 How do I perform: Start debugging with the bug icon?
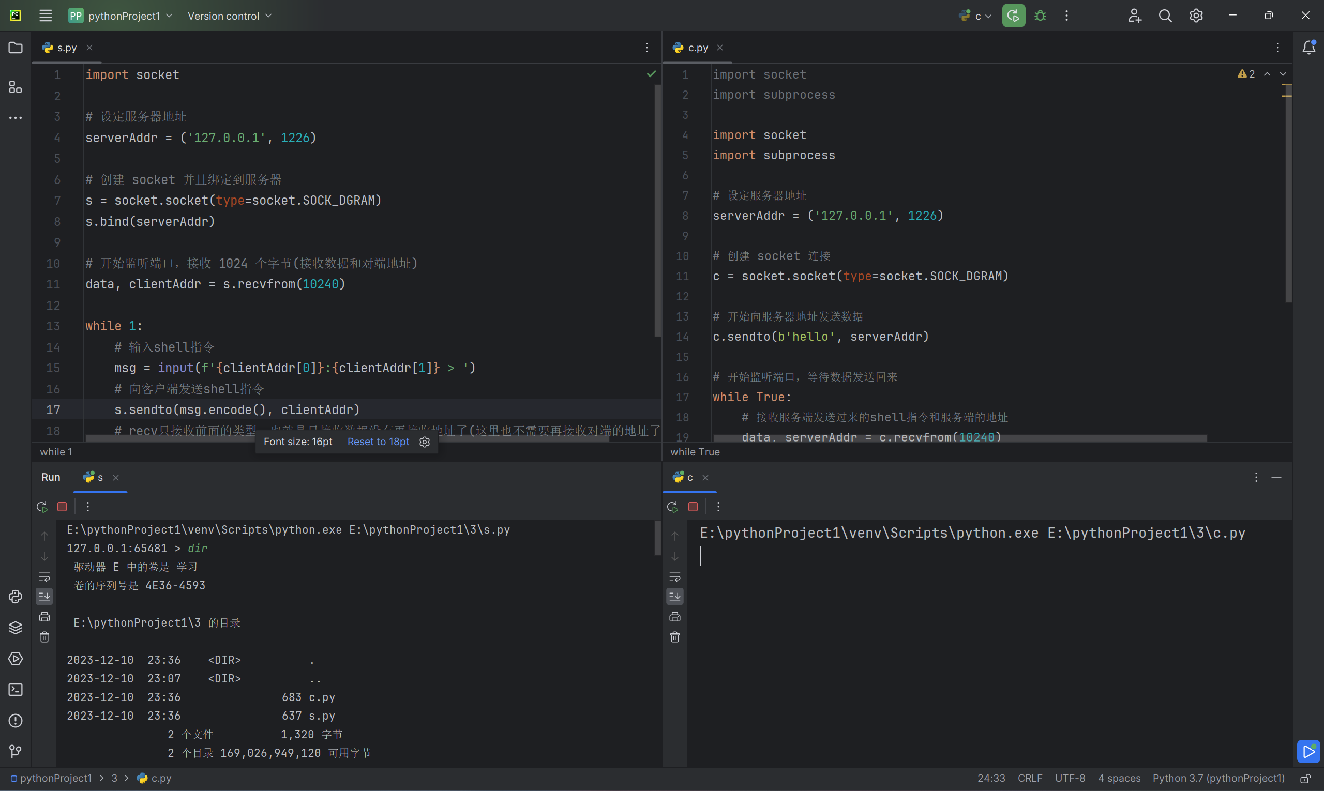(1041, 16)
